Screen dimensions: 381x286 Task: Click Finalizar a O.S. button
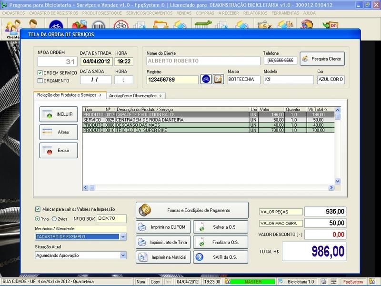(x=221, y=243)
